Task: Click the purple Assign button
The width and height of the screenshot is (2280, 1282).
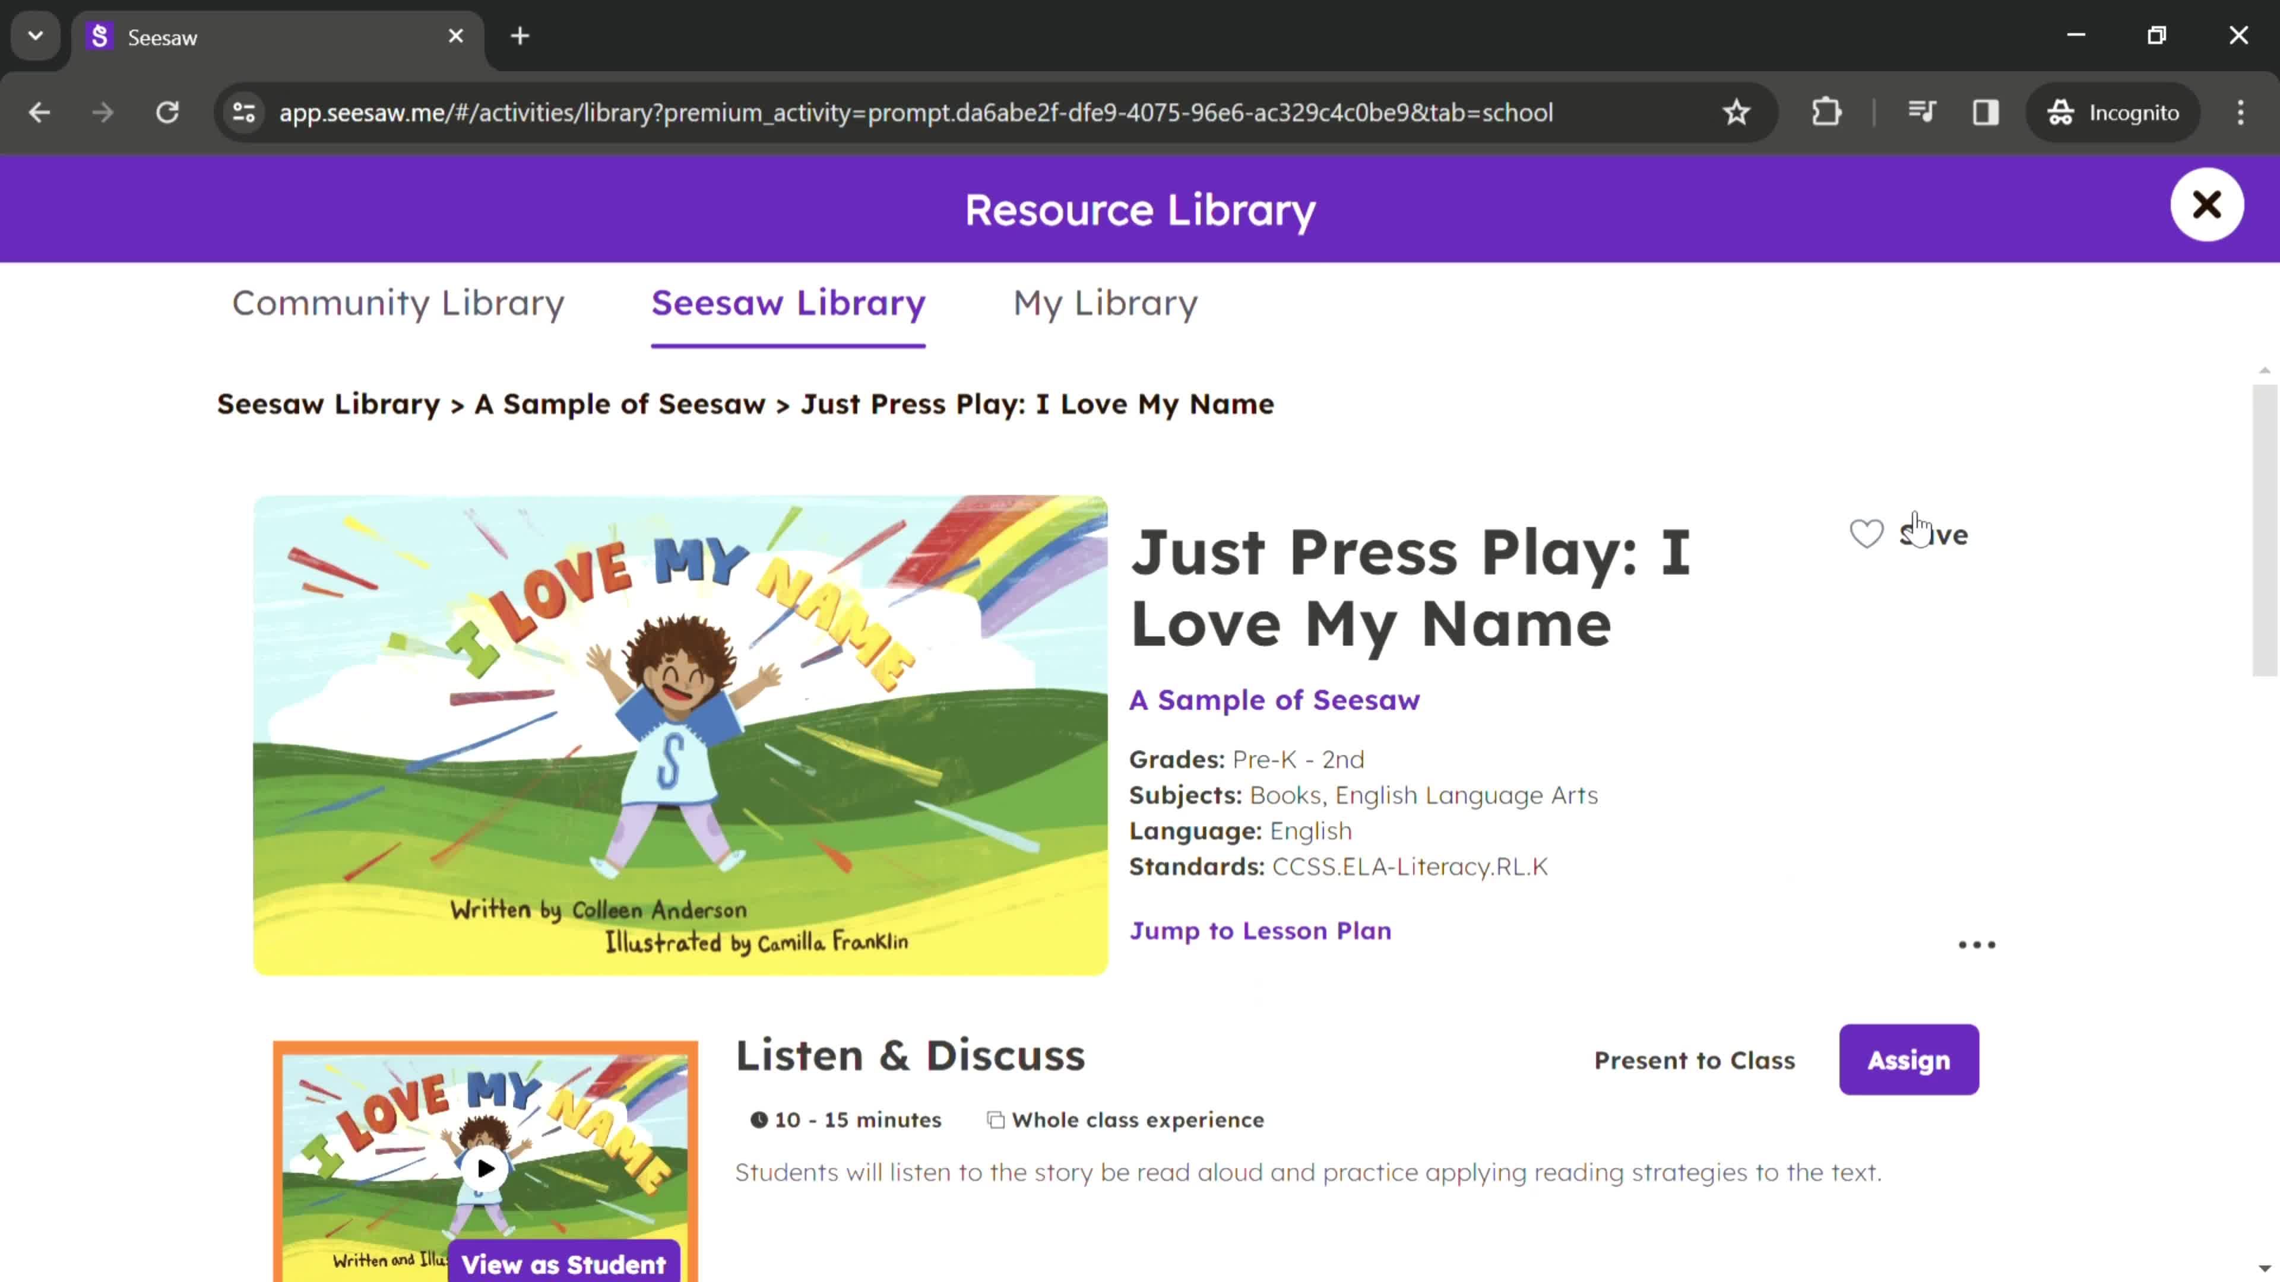Action: tap(1908, 1060)
